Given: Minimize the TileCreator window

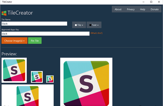Looking at the screenshot, I should coord(144,2).
